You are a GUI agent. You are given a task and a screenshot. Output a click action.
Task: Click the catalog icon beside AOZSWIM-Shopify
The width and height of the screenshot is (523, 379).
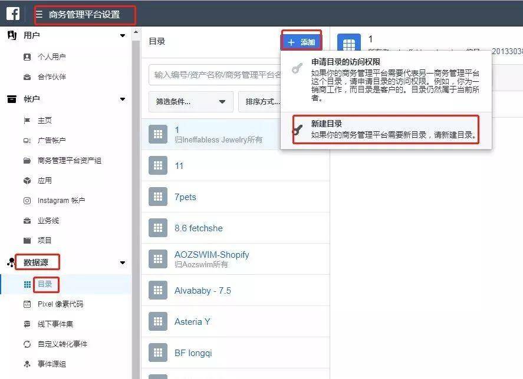point(158,259)
